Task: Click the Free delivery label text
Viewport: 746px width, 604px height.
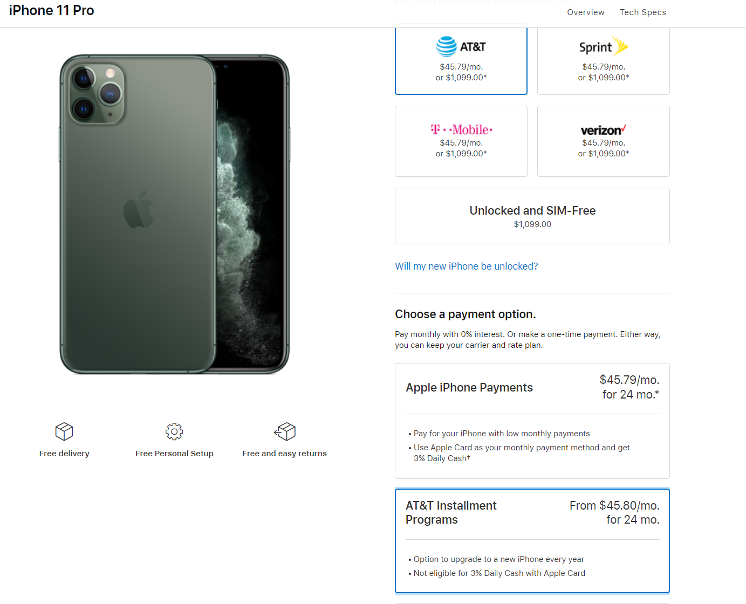Action: coord(64,454)
